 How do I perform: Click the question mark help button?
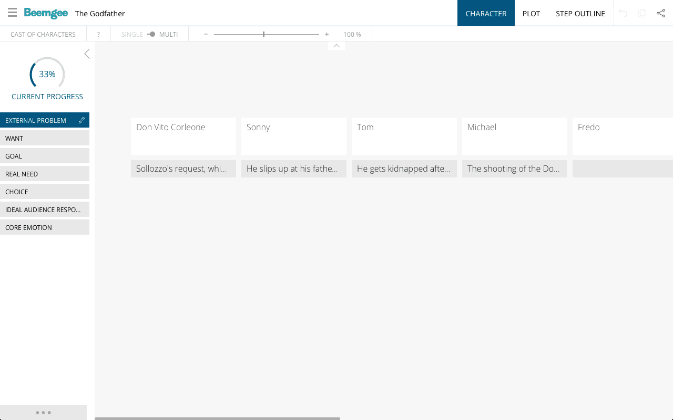(x=98, y=34)
